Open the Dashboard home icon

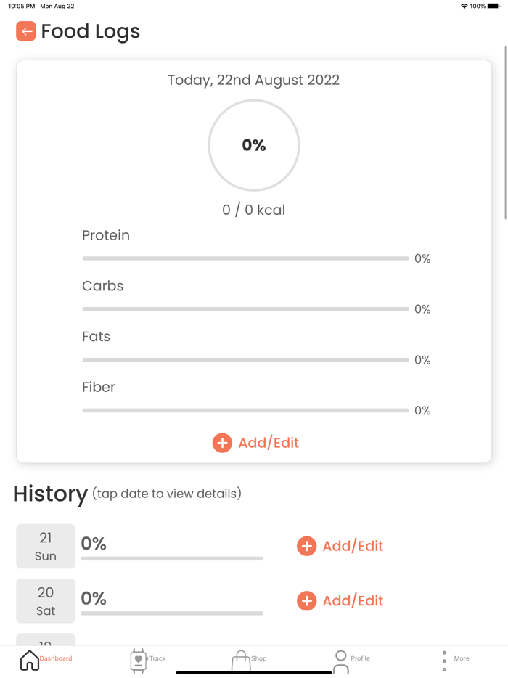(30, 660)
